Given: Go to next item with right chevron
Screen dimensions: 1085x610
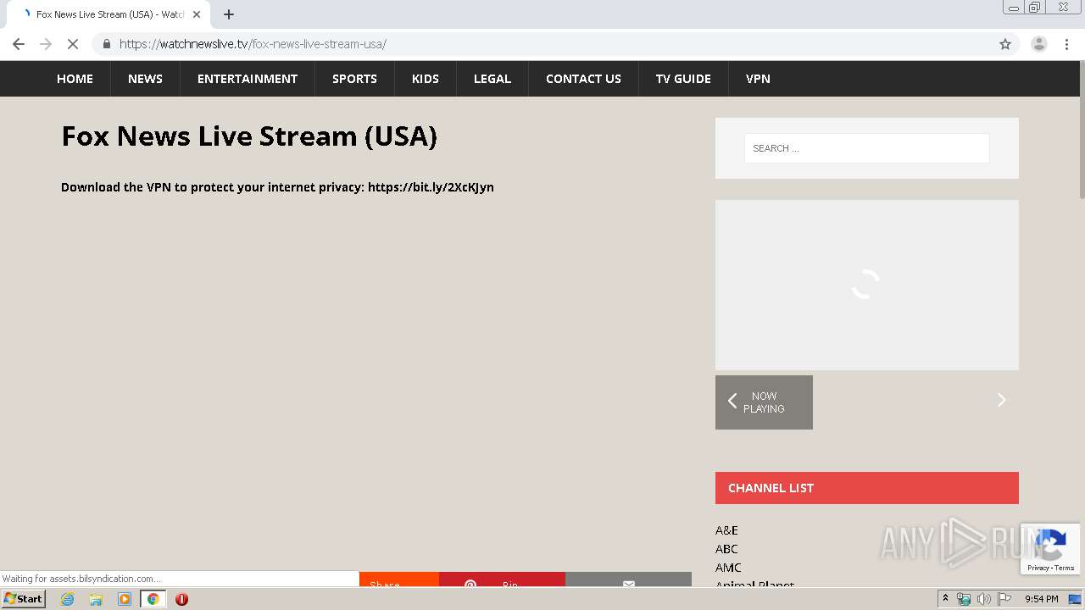Looking at the screenshot, I should tap(1001, 400).
